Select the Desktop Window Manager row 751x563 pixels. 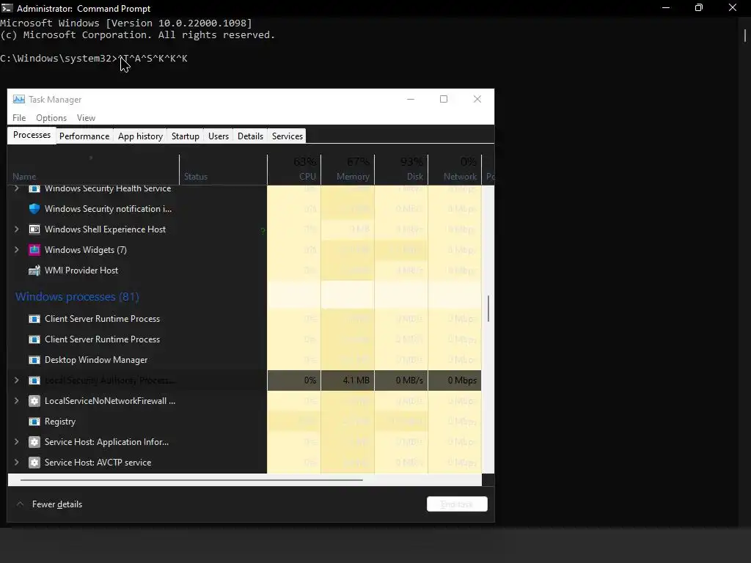(244, 360)
